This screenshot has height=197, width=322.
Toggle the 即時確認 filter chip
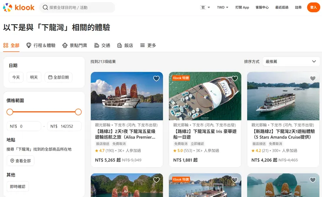pyautogui.click(x=18, y=187)
